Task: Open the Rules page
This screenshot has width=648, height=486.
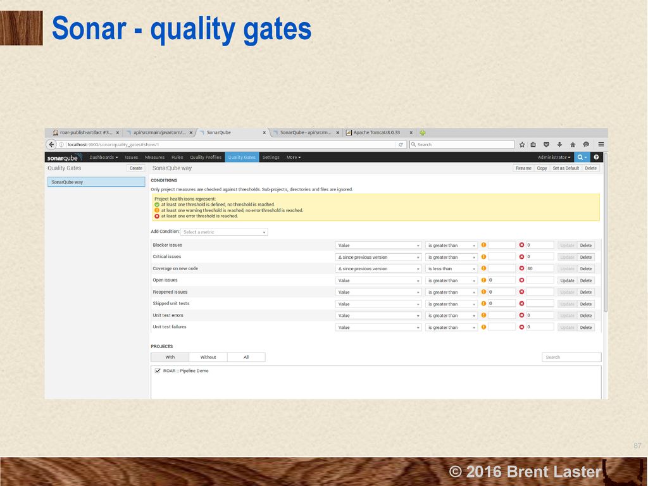Action: coord(177,157)
